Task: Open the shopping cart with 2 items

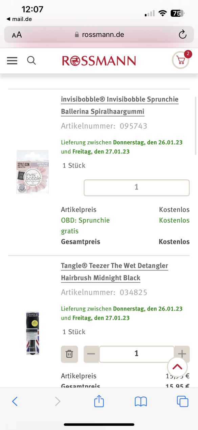Action: pyautogui.click(x=181, y=60)
